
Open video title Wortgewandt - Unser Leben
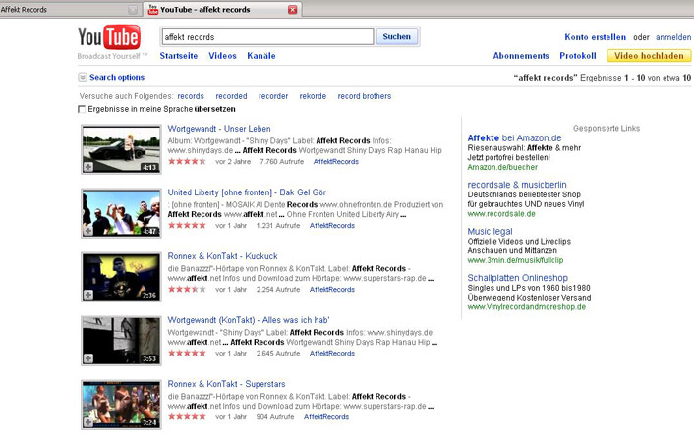(x=219, y=129)
